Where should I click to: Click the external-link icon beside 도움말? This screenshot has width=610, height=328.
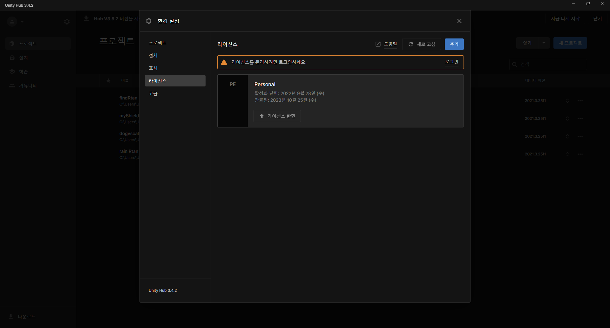coord(378,44)
